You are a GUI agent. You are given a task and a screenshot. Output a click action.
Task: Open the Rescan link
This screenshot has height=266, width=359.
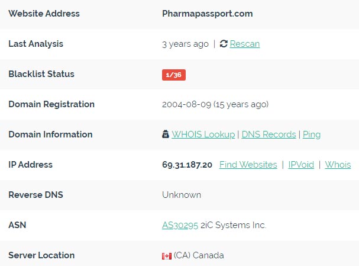click(x=245, y=44)
